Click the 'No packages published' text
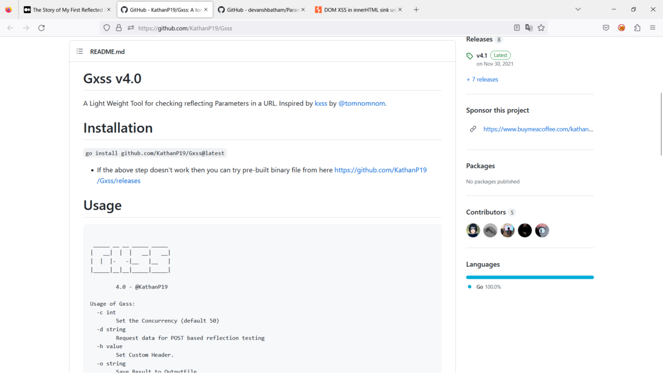The width and height of the screenshot is (663, 373). pos(493,181)
